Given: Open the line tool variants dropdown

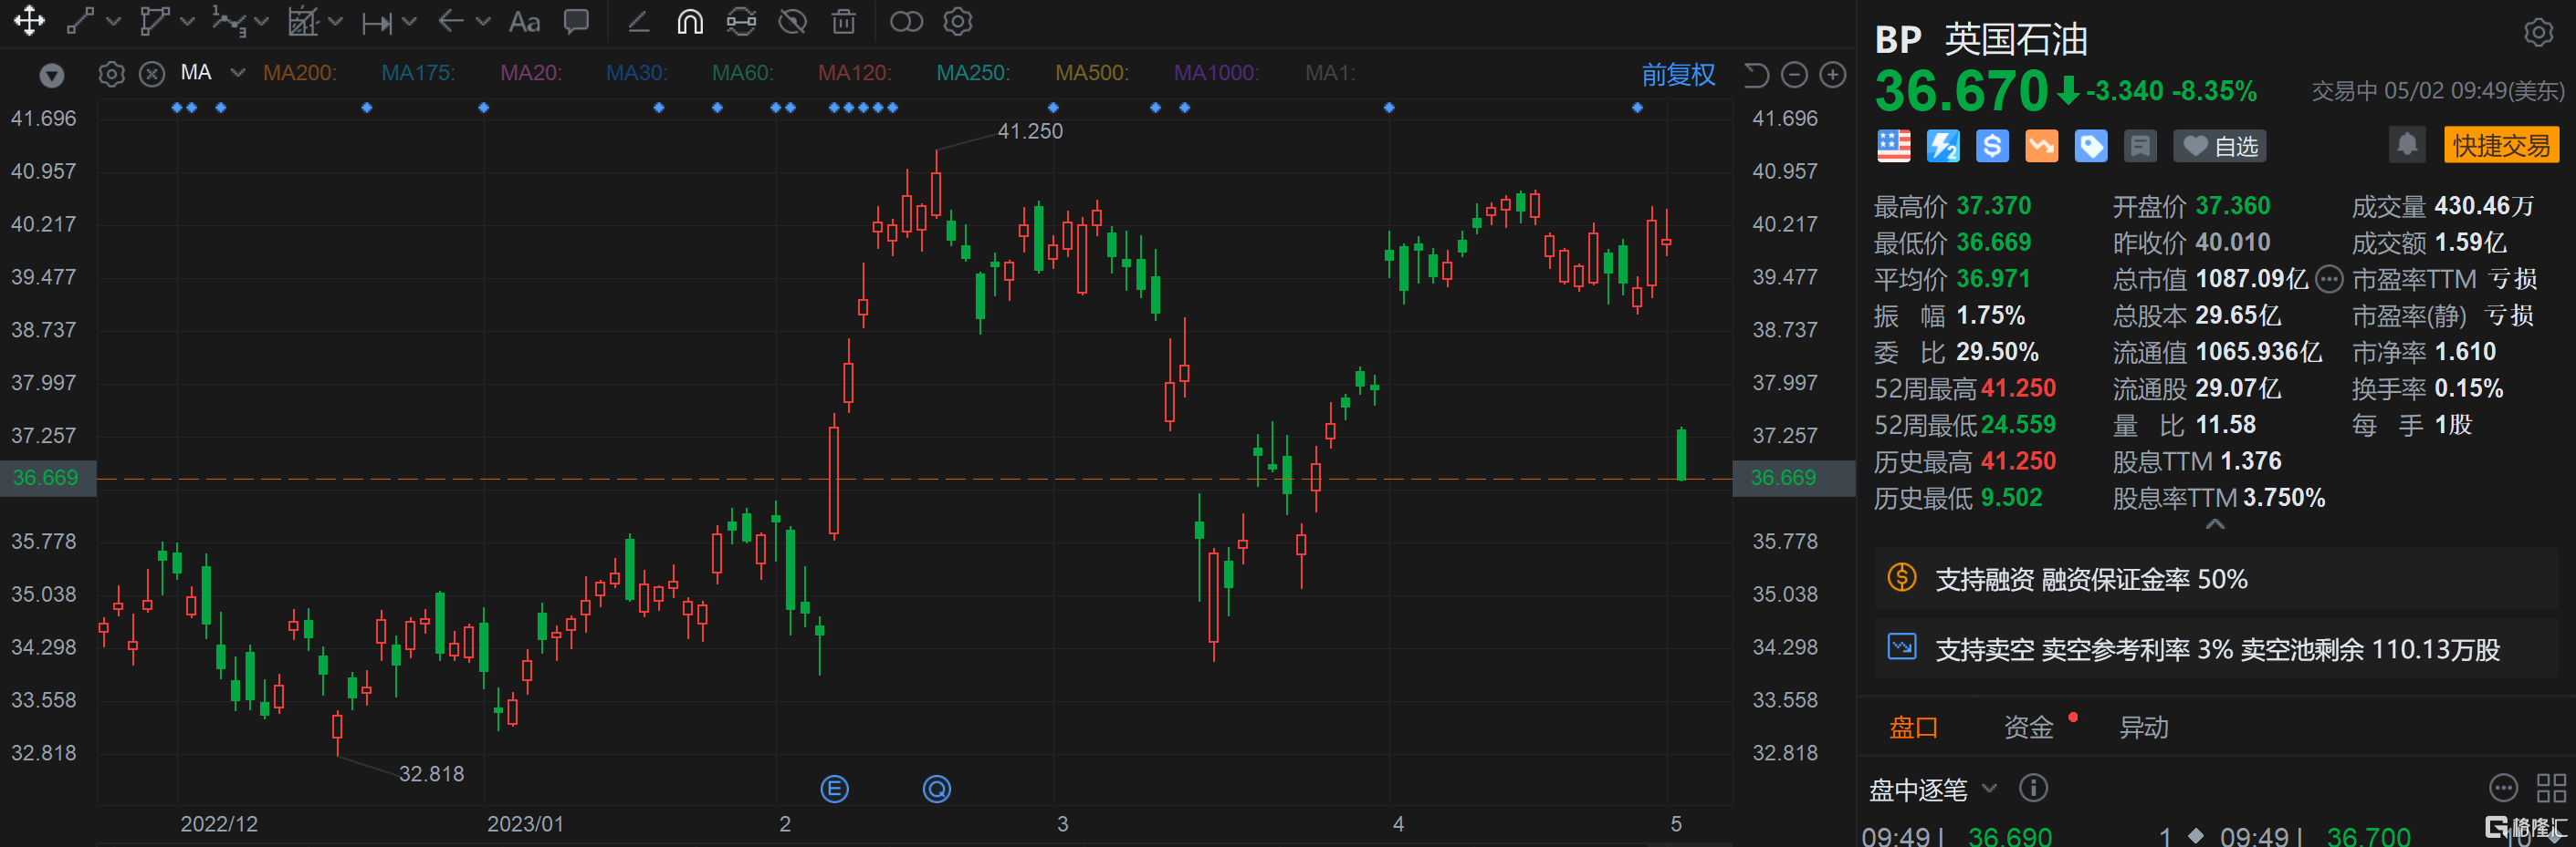Looking at the screenshot, I should point(113,21).
